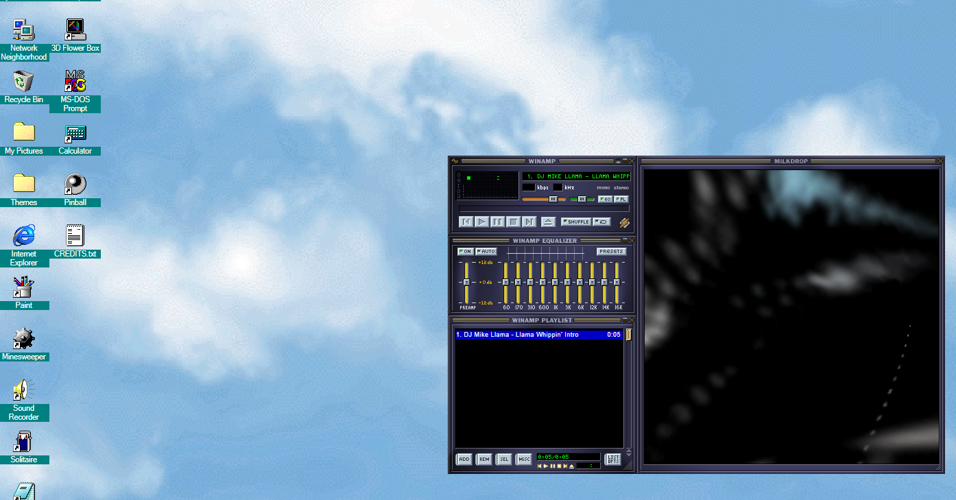Stop playback in Winamp main window
956x500 pixels.
pyautogui.click(x=514, y=222)
